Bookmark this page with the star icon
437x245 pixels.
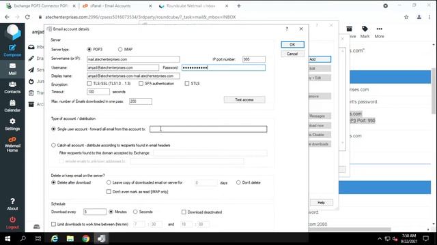406,17
